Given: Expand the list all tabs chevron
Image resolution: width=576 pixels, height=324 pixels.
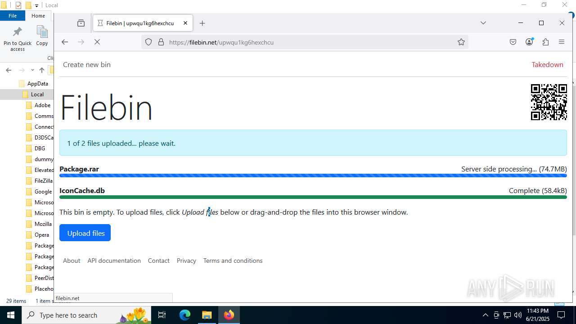Looking at the screenshot, I should (x=483, y=23).
